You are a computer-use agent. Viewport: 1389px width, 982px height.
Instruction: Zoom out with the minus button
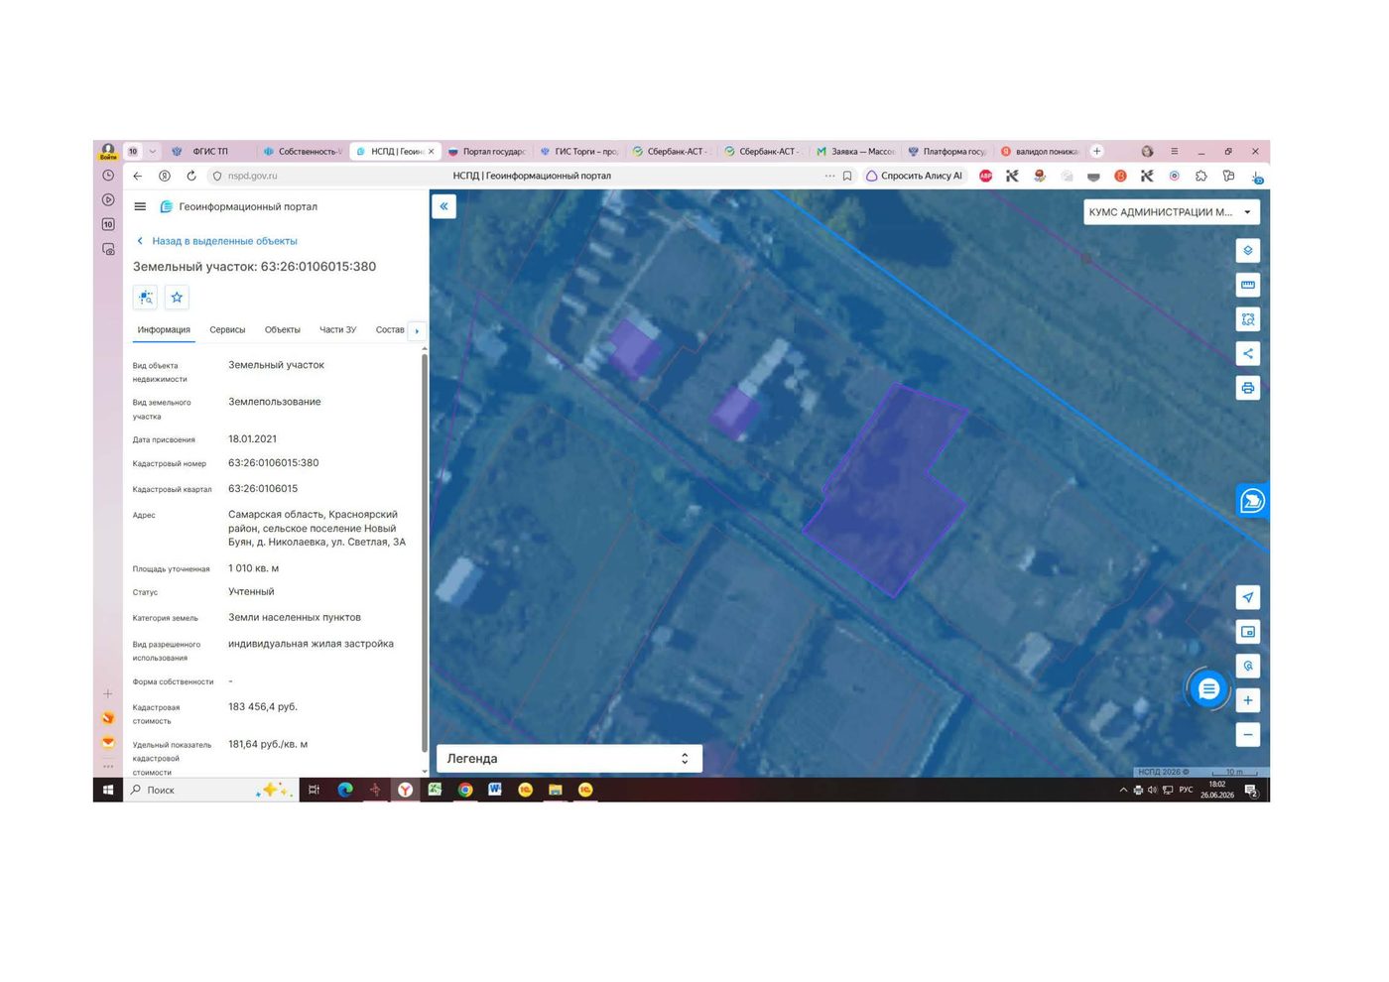tap(1247, 735)
